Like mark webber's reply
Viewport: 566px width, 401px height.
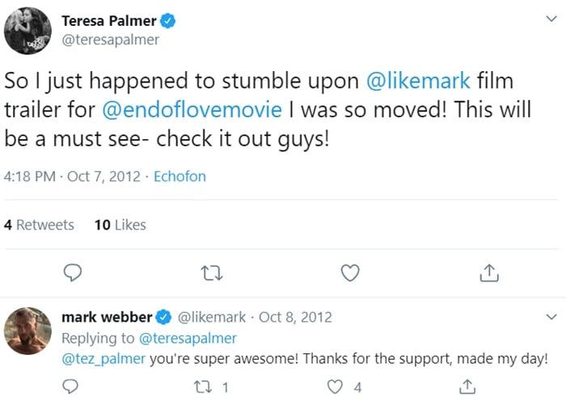pyautogui.click(x=338, y=387)
